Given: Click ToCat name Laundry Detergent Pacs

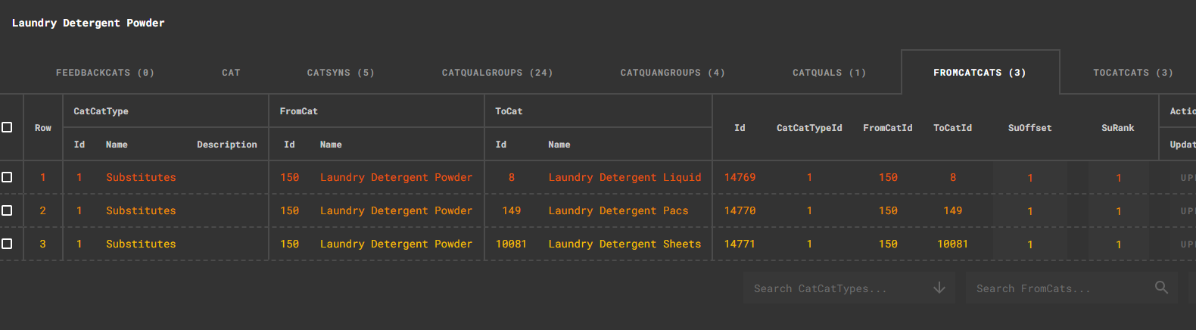Looking at the screenshot, I should coord(618,210).
